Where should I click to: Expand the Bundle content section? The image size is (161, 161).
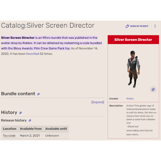[x=98, y=102]
